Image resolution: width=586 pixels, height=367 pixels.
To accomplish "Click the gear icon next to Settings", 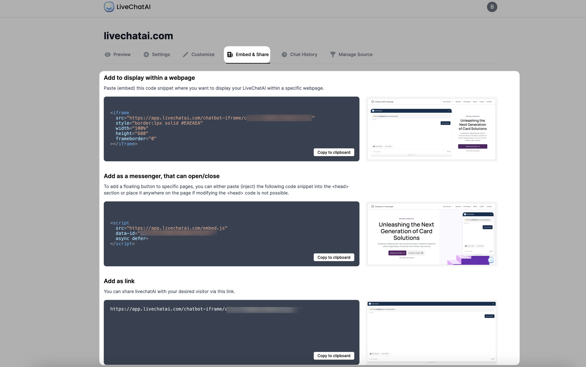I will click(146, 54).
